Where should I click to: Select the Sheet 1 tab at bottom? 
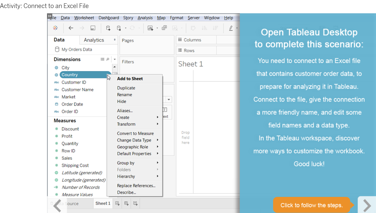click(103, 203)
